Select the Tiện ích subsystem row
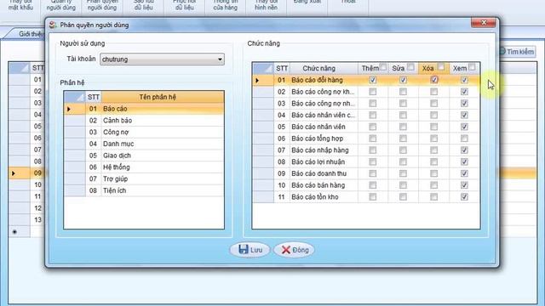The height and width of the screenshot is (306, 545). [x=144, y=190]
